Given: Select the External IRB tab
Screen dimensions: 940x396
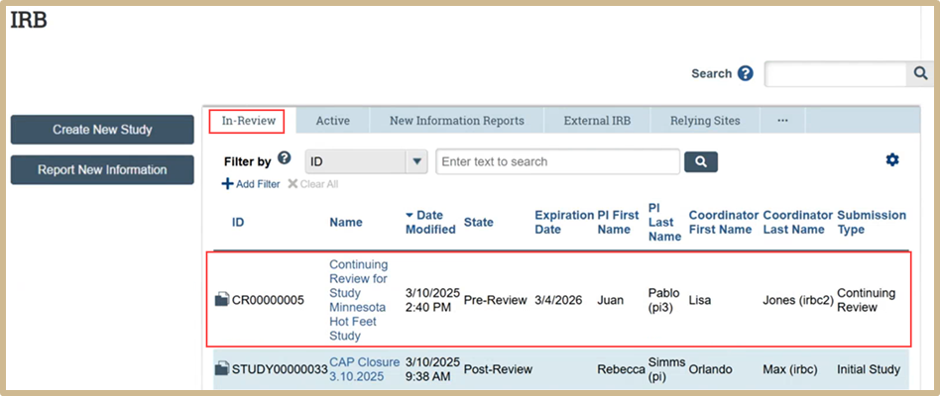Looking at the screenshot, I should [x=597, y=121].
